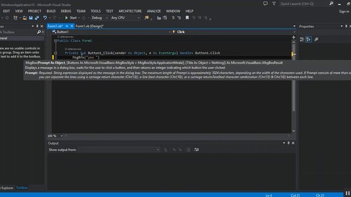Undo the last edit

[45, 18]
